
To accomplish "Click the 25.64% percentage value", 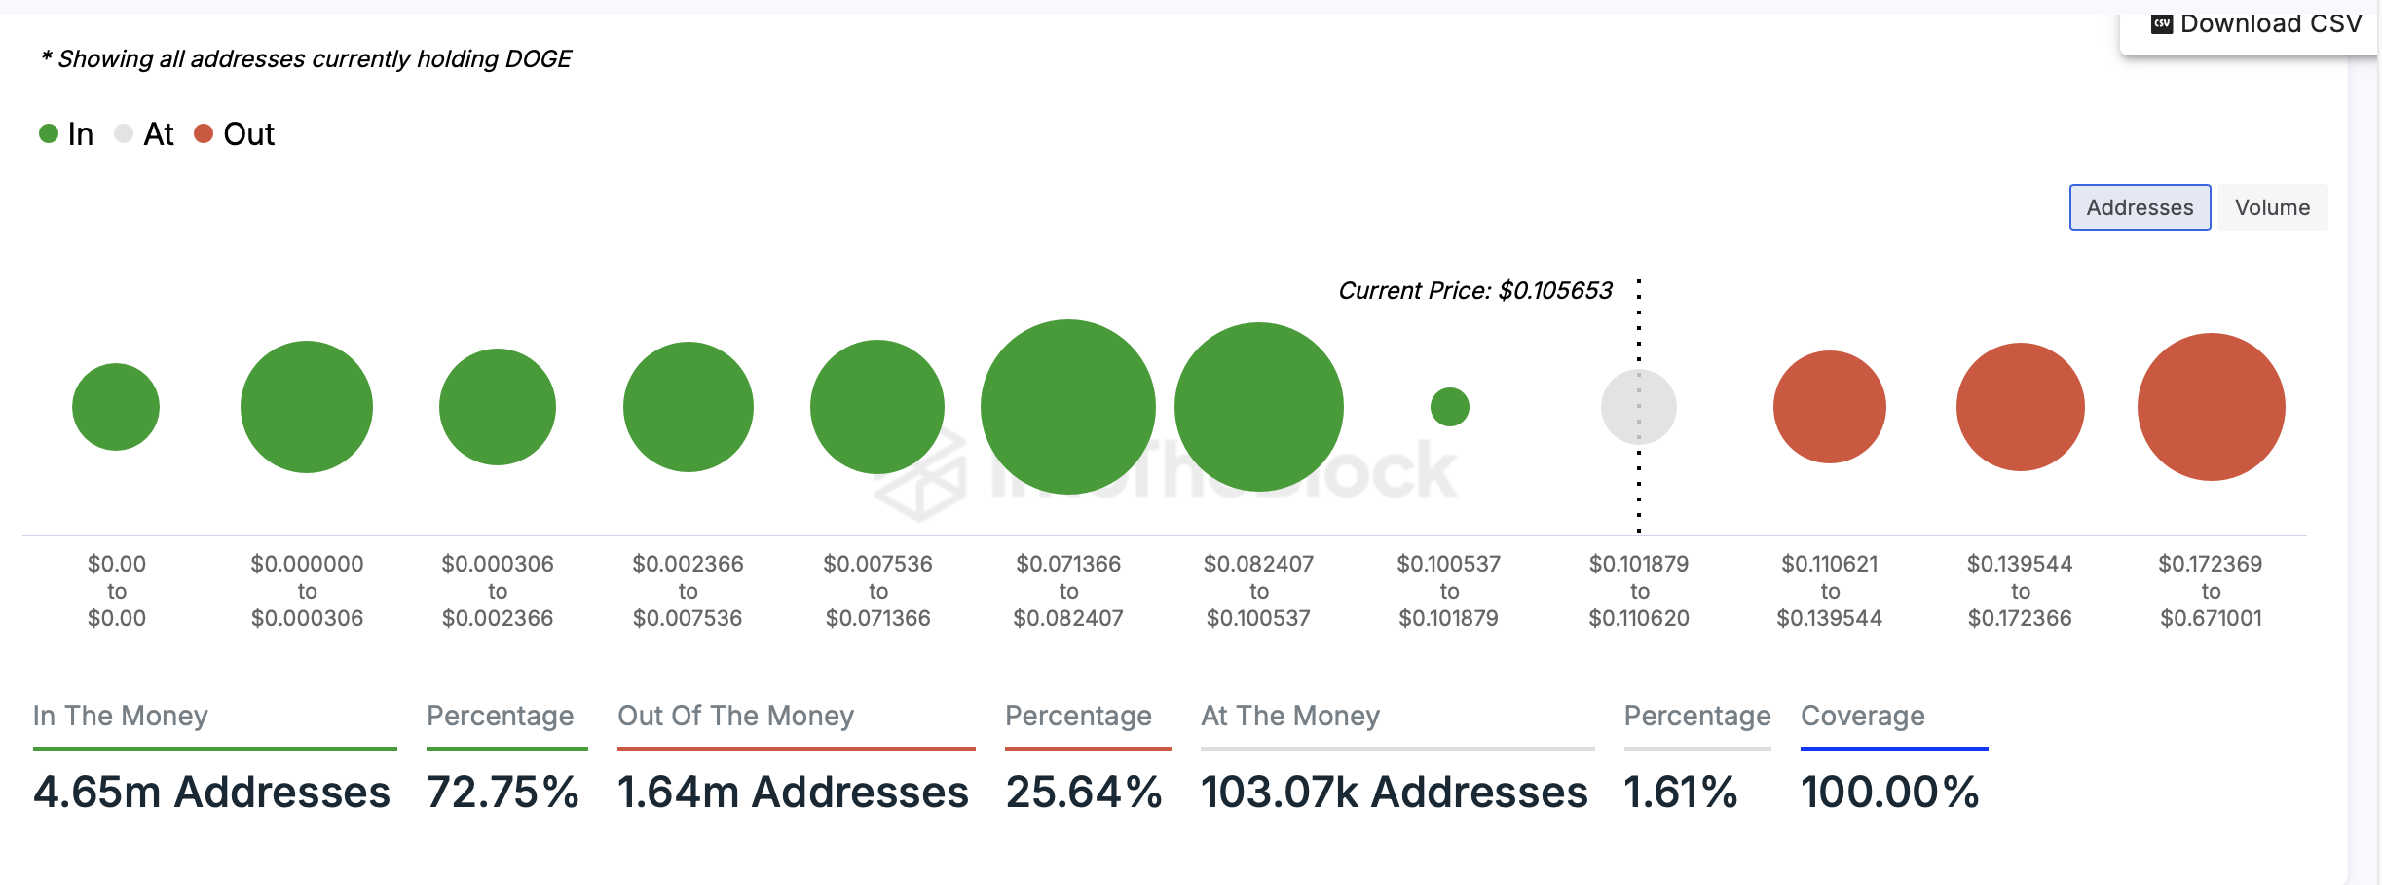I will 1084,792.
